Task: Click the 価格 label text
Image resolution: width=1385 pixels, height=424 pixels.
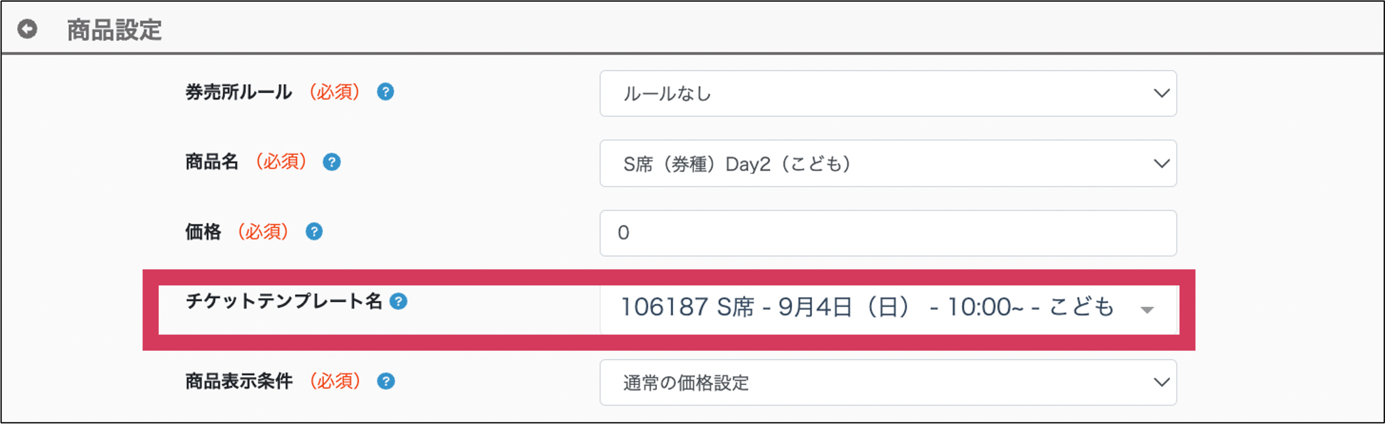Action: click(x=203, y=231)
